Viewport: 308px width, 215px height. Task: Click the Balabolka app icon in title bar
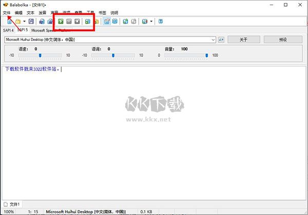tap(6, 5)
